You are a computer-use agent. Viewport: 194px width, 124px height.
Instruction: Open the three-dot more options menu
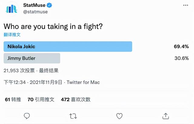pyautogui.click(x=186, y=5)
